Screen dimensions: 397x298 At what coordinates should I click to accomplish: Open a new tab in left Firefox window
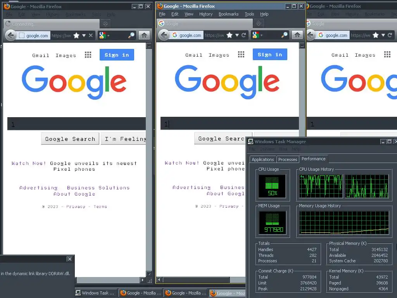coord(105,24)
